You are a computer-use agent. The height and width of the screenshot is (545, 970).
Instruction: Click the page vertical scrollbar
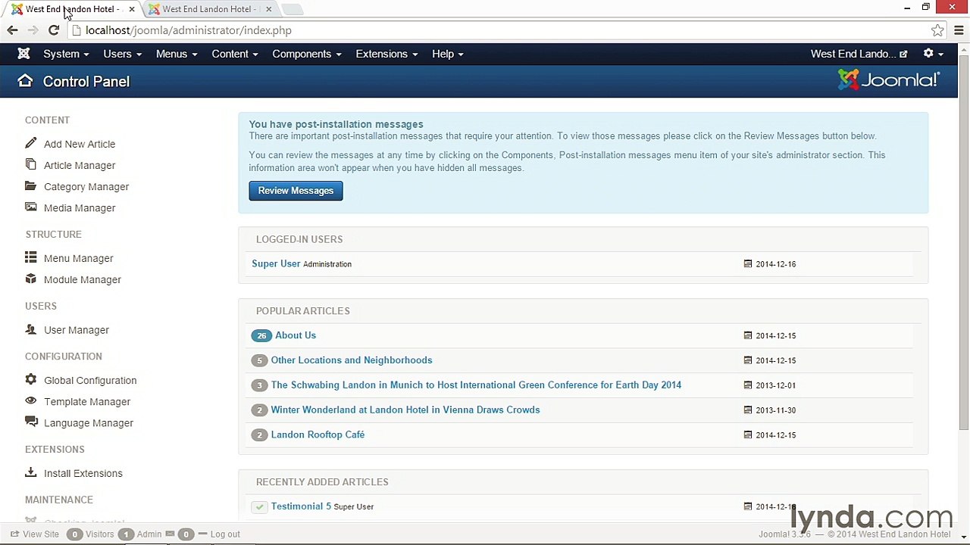[x=964, y=242]
